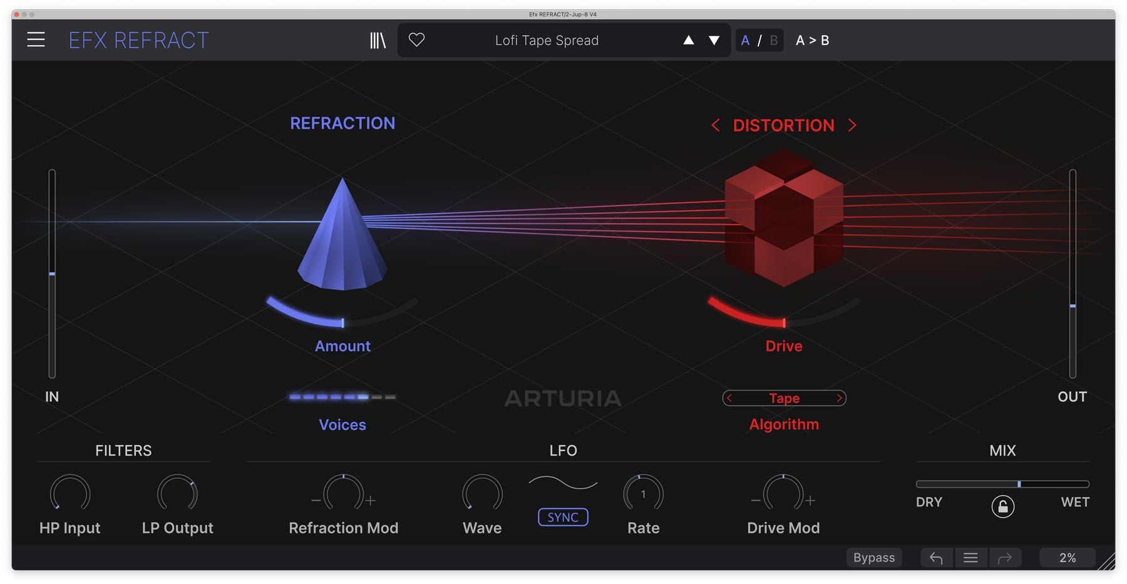Toggle the LFO SYNC button
1127x584 pixels.
point(563,517)
